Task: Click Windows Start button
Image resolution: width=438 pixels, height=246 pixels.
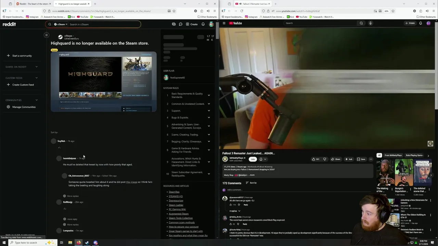Action: click(x=4, y=243)
